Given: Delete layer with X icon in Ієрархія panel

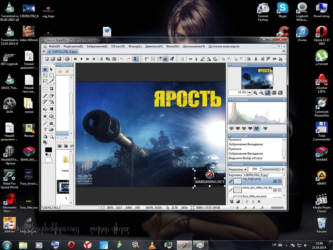Looking at the screenshot, I should 259,201.
